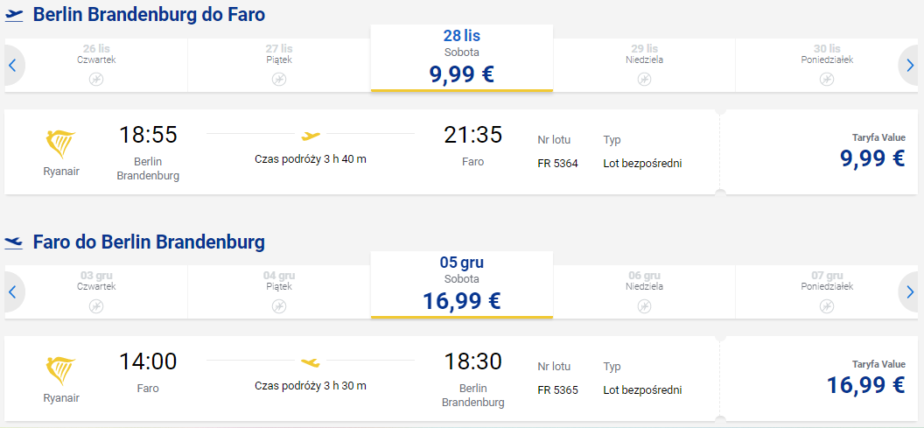Open flight FR 5364 card details
Viewport: 924px width, 428px height.
362,152
